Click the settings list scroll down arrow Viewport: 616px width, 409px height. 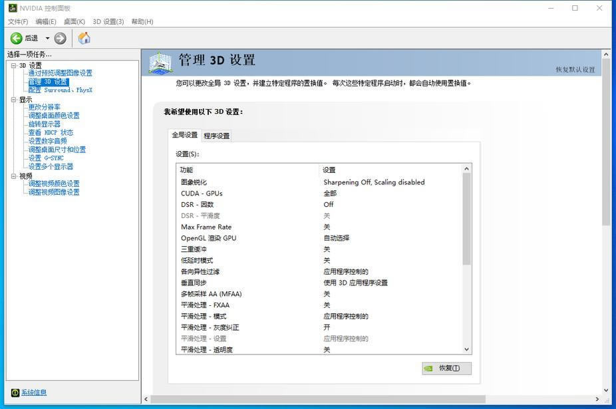[x=467, y=349]
